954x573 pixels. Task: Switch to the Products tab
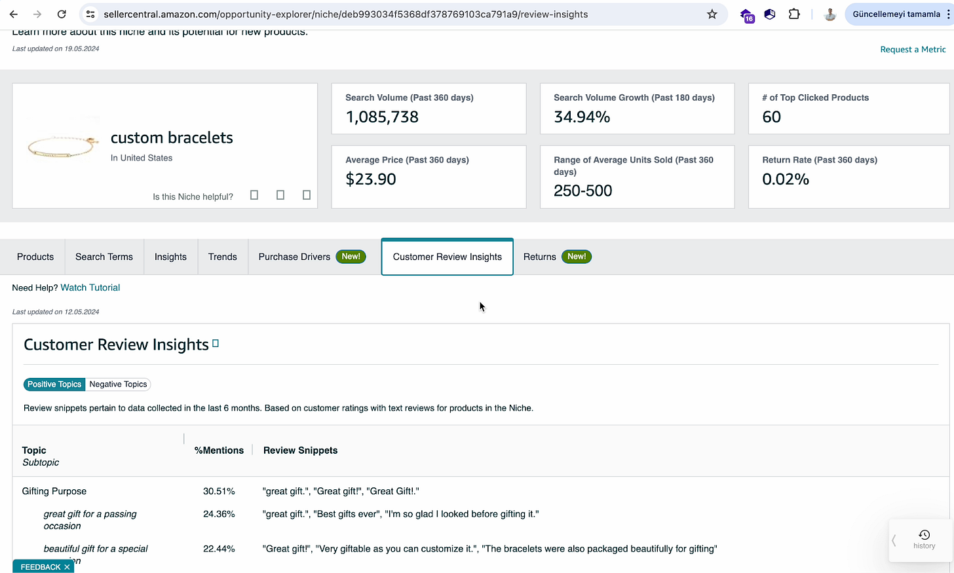(x=35, y=257)
